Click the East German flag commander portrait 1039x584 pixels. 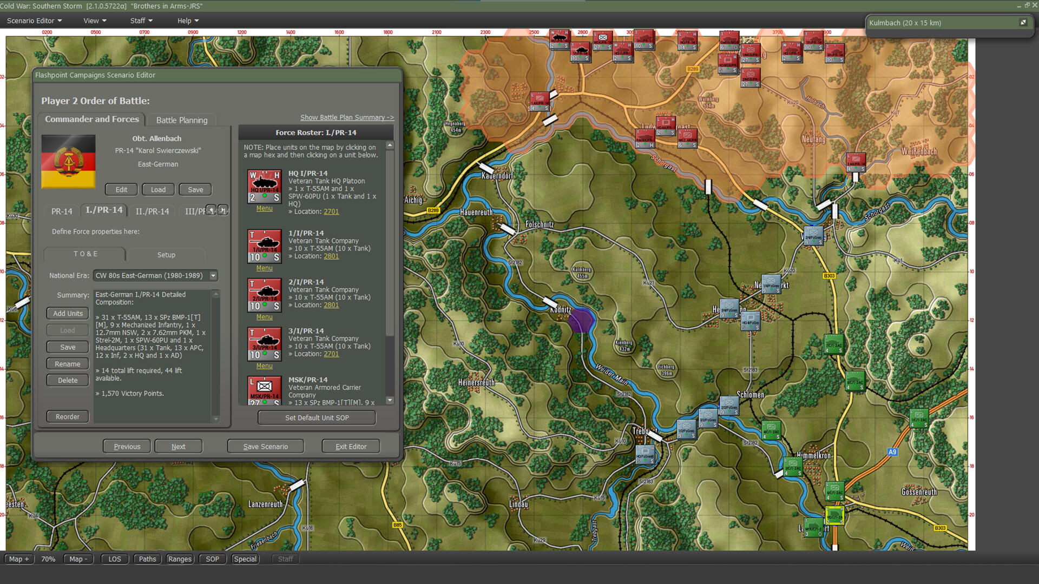tap(68, 161)
